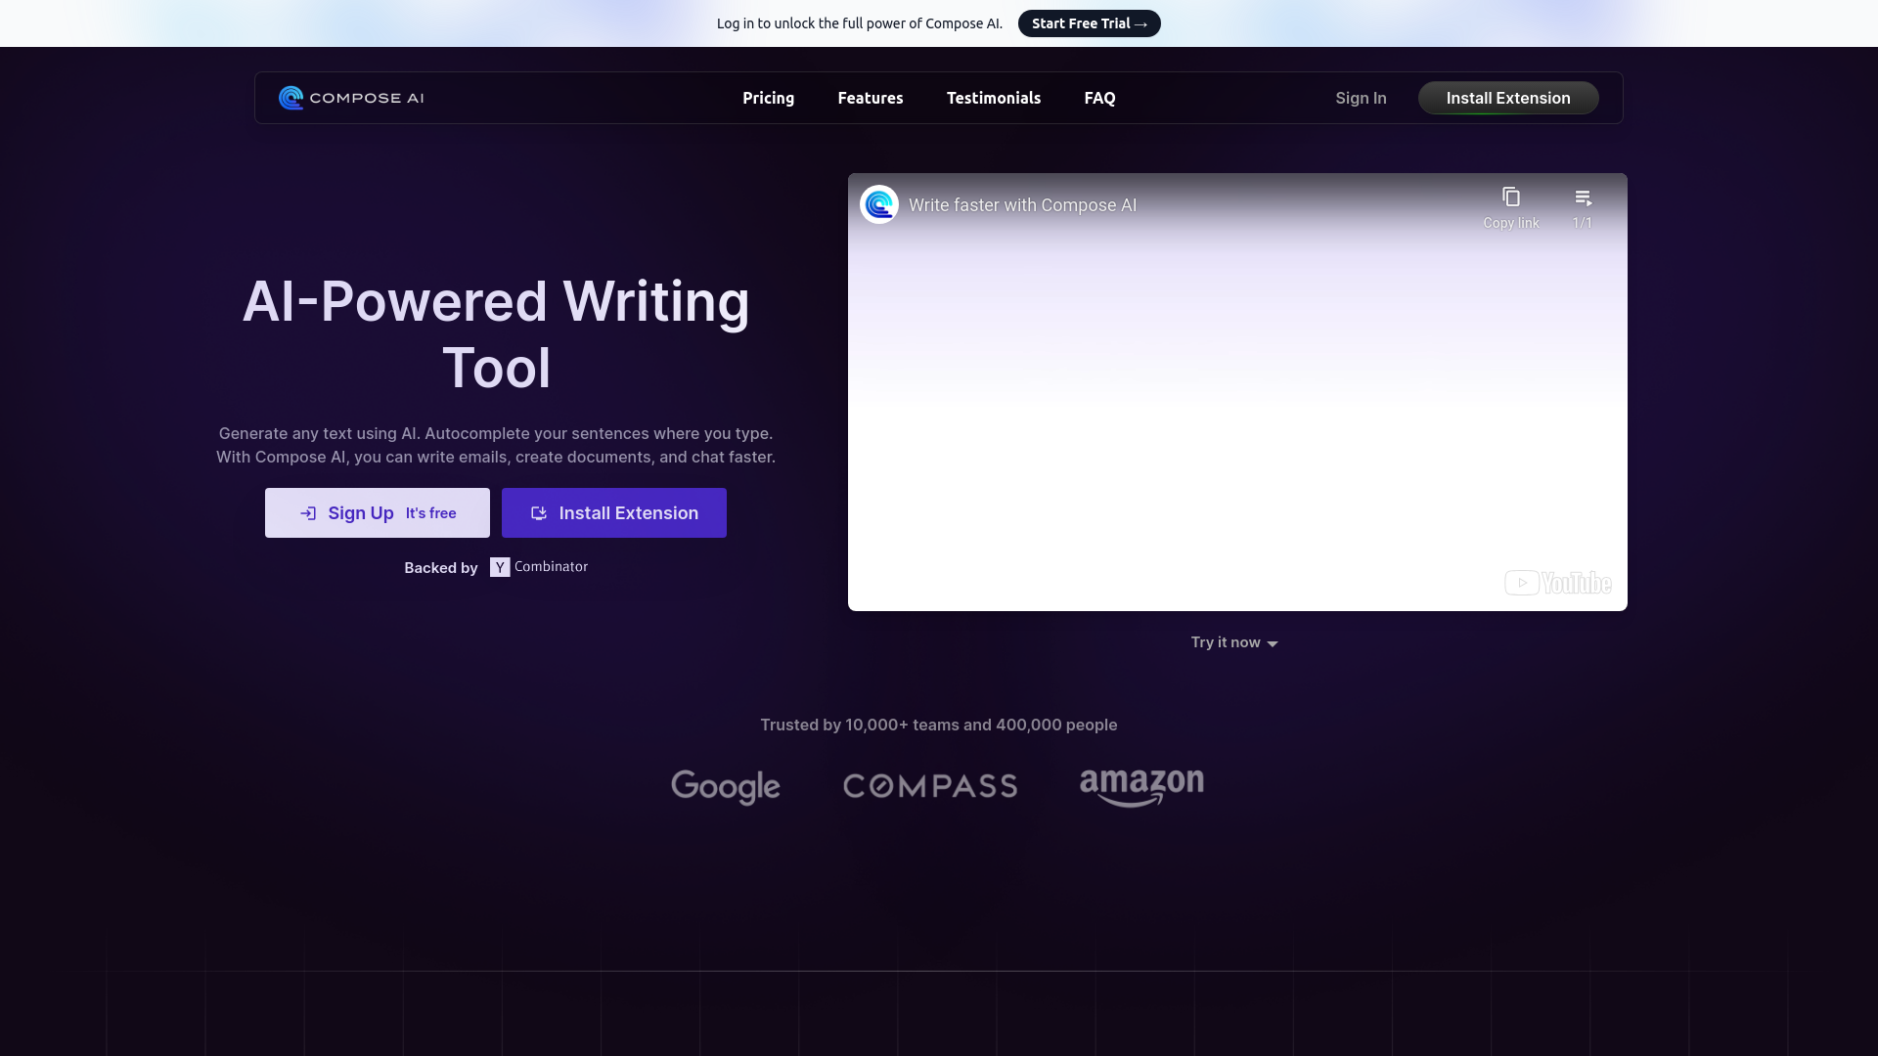Click the Sign Up arrow icon
This screenshot has height=1056, width=1878.
click(x=308, y=513)
